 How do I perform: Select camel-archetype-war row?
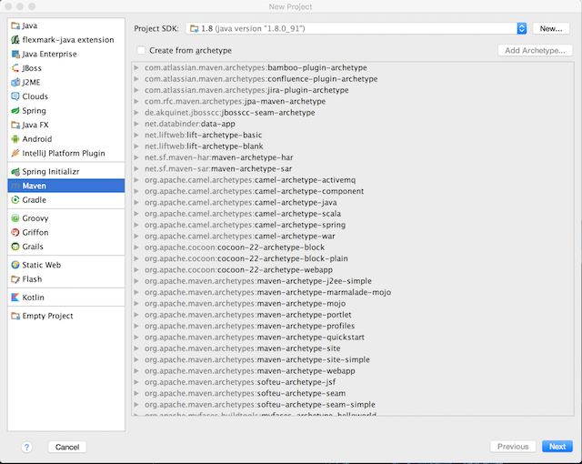click(x=353, y=236)
